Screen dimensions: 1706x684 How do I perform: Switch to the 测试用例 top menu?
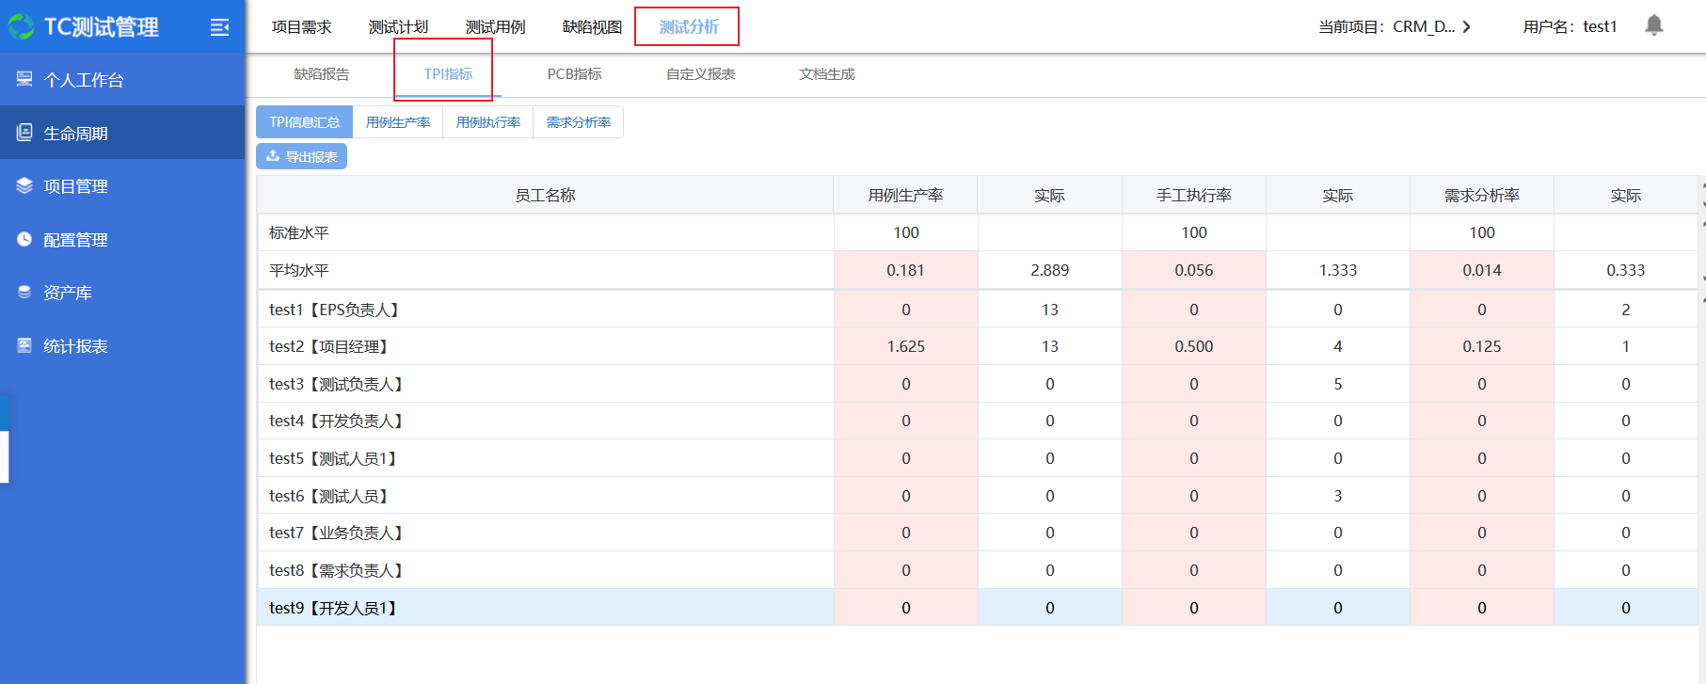(x=495, y=27)
